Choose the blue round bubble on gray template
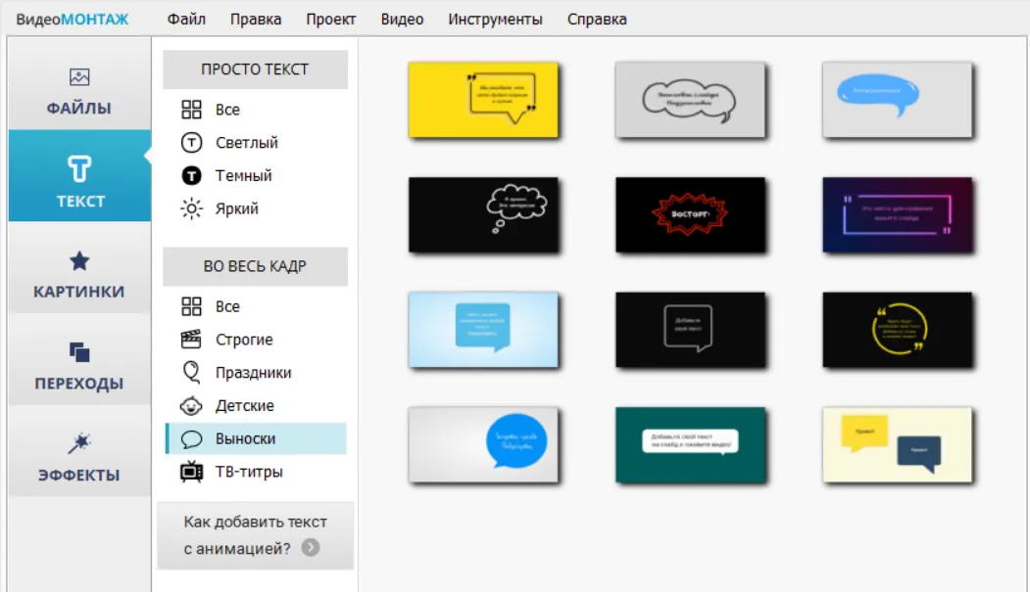Screen dimensions: 1030x592 pos(483,445)
